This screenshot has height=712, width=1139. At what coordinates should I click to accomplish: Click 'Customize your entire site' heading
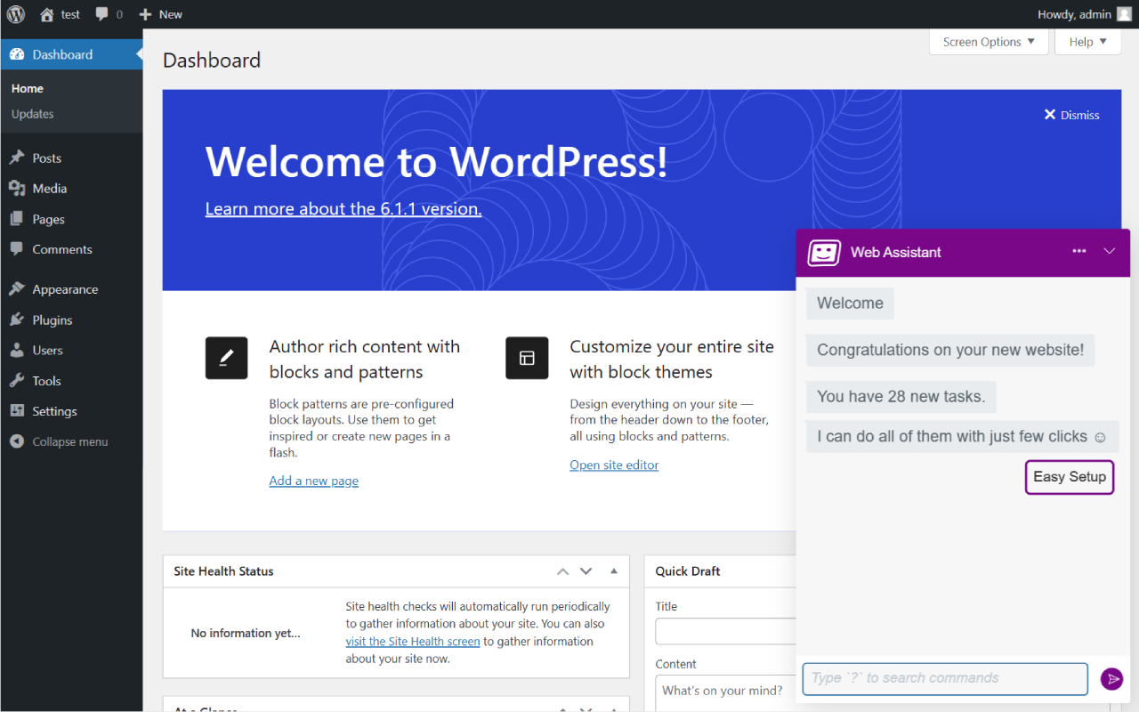coord(672,360)
